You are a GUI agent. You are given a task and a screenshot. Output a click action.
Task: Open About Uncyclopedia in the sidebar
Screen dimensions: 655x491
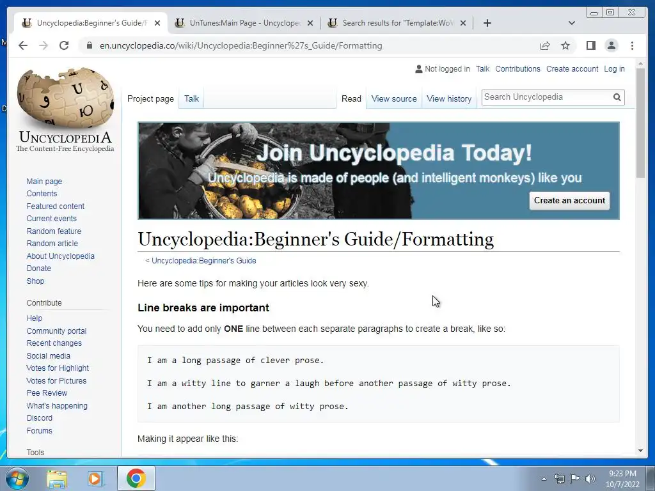pyautogui.click(x=61, y=256)
